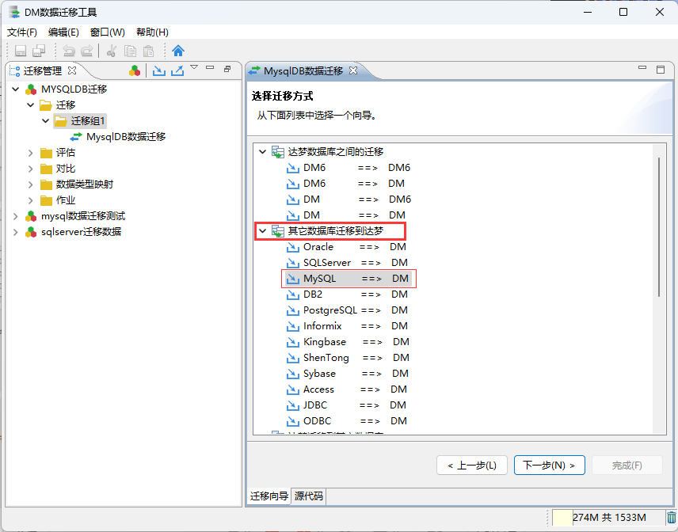Select MysqlDB数据迁移 item in tree
The image size is (678, 532).
pos(117,137)
